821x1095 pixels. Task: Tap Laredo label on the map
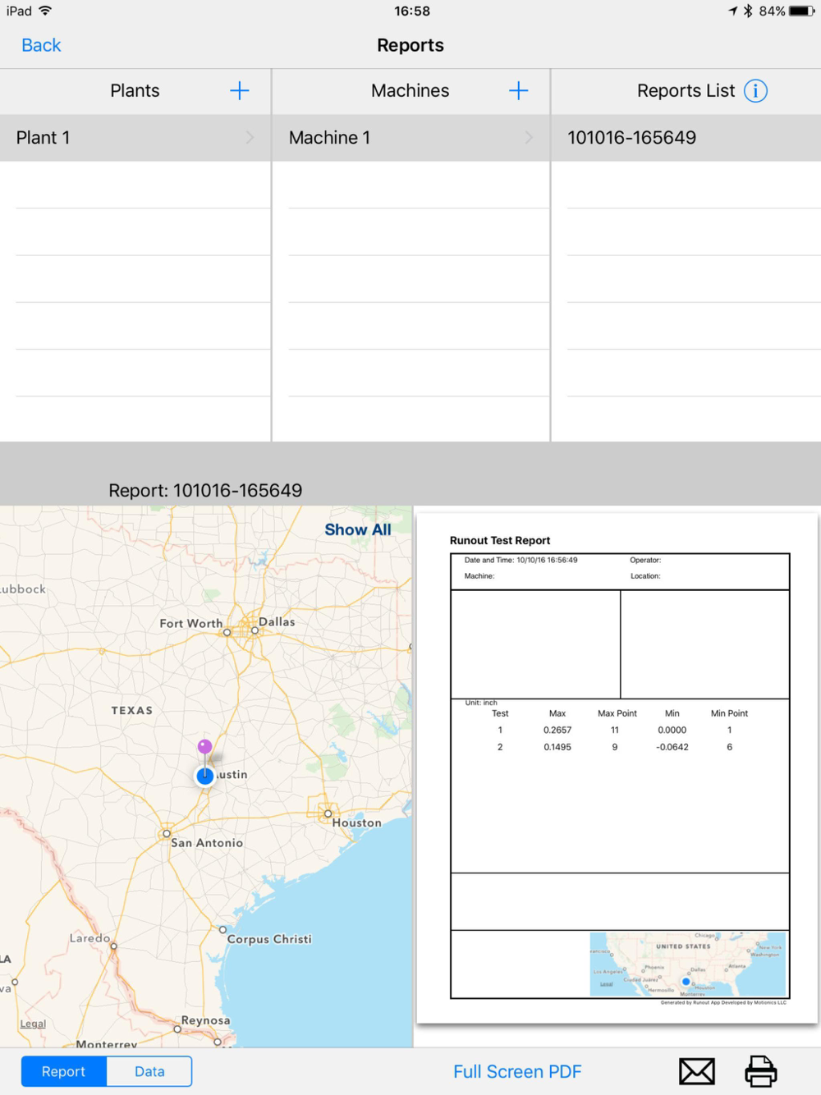click(x=89, y=937)
